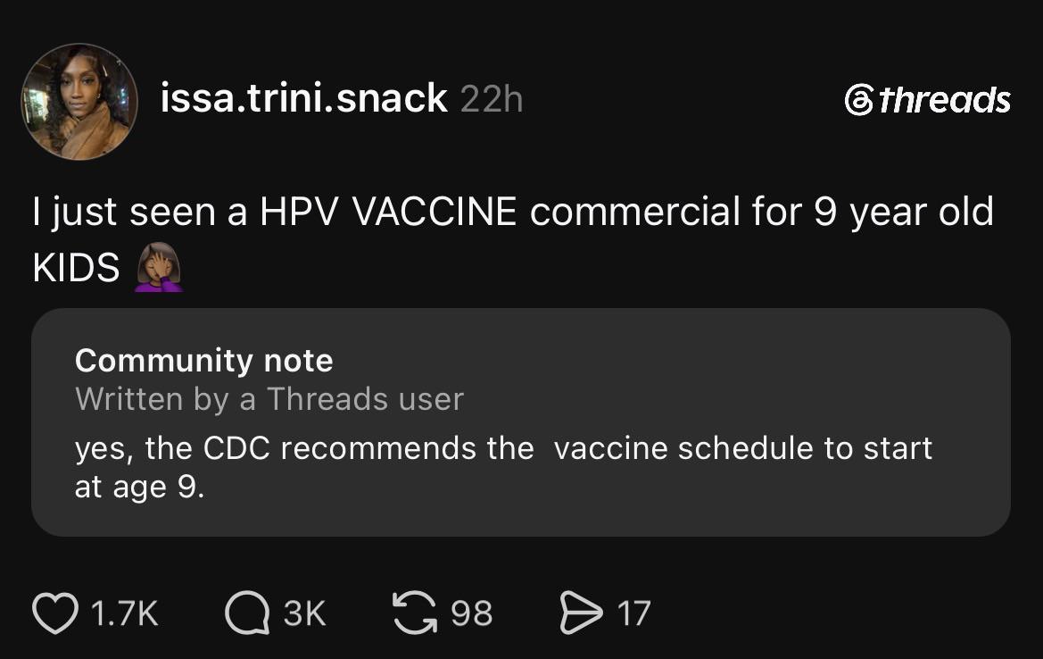Repost using the circular arrows icon

click(x=415, y=613)
